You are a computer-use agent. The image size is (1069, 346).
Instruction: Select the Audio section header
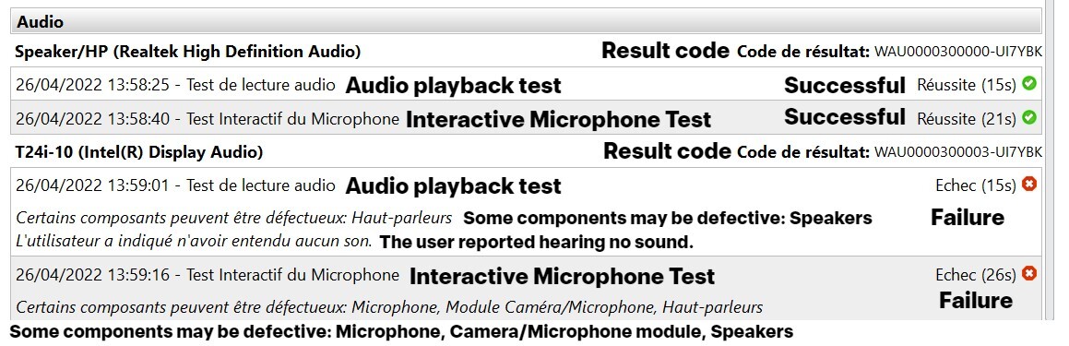(x=527, y=22)
